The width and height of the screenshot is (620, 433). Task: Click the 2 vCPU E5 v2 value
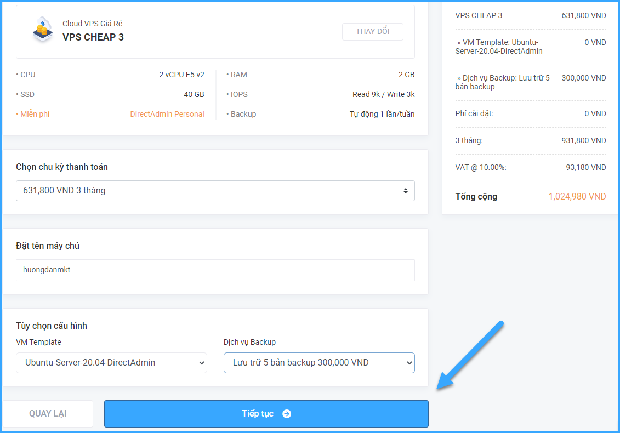click(x=182, y=75)
